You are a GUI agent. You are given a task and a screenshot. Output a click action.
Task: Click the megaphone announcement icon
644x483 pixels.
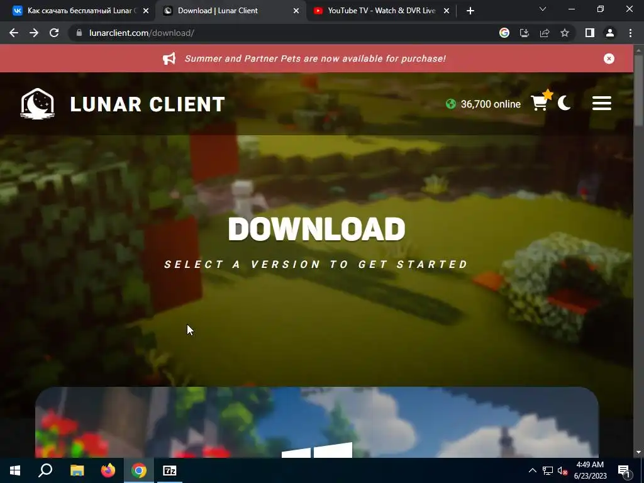[x=169, y=58]
